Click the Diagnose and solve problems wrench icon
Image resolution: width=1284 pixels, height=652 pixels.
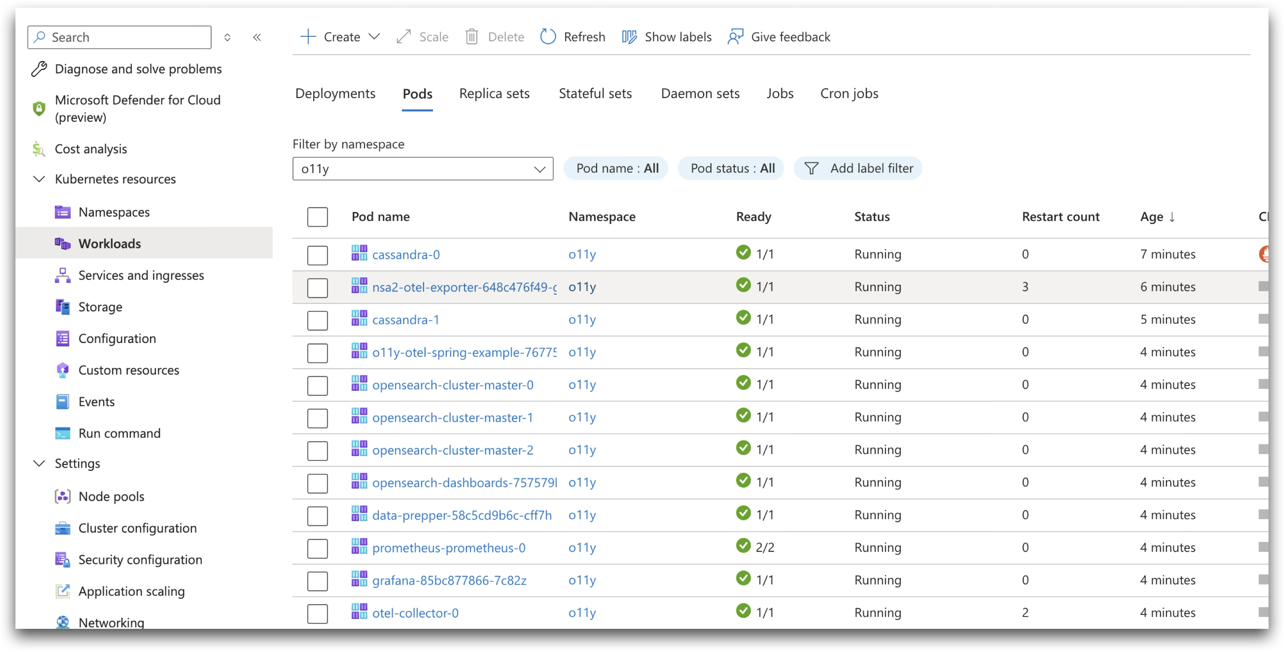coord(39,69)
